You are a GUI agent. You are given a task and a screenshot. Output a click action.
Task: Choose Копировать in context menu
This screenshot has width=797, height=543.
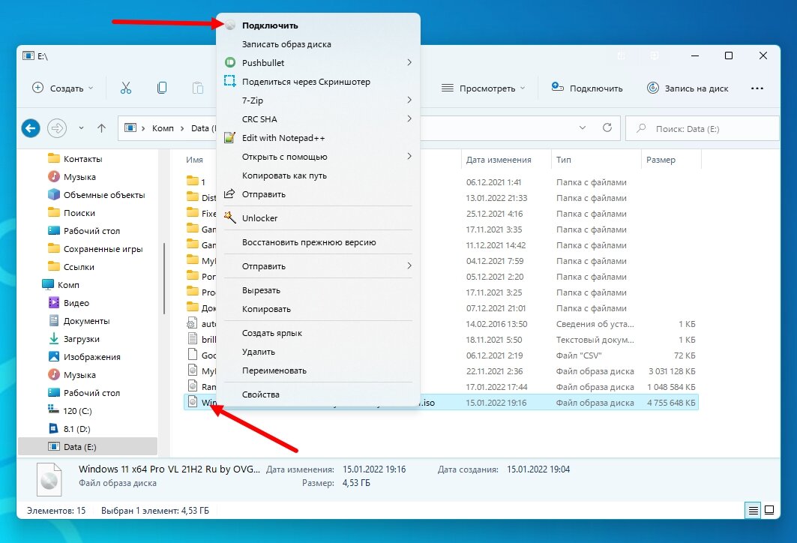318,308
